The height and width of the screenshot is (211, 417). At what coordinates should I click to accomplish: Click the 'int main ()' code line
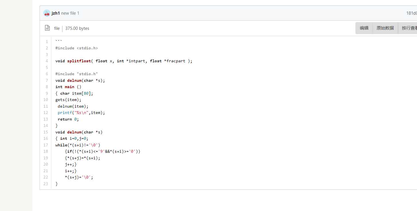(68, 87)
